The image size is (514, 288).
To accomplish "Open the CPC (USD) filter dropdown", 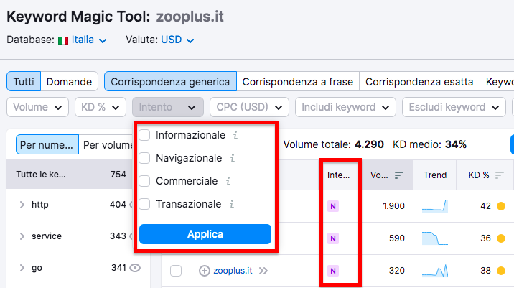I will (249, 107).
